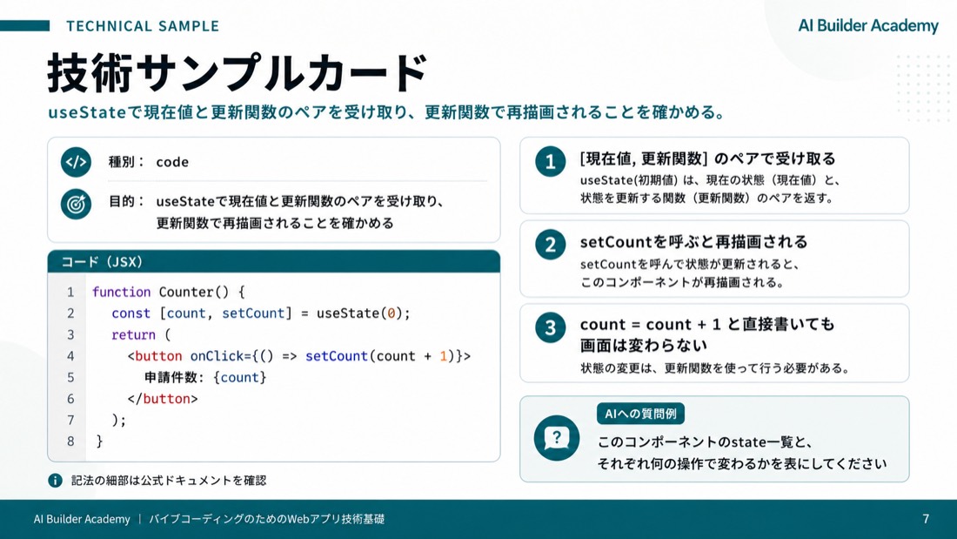This screenshot has height=539, width=957.
Task: Click the TECHNICAL SAMPLE header label
Action: click(143, 25)
